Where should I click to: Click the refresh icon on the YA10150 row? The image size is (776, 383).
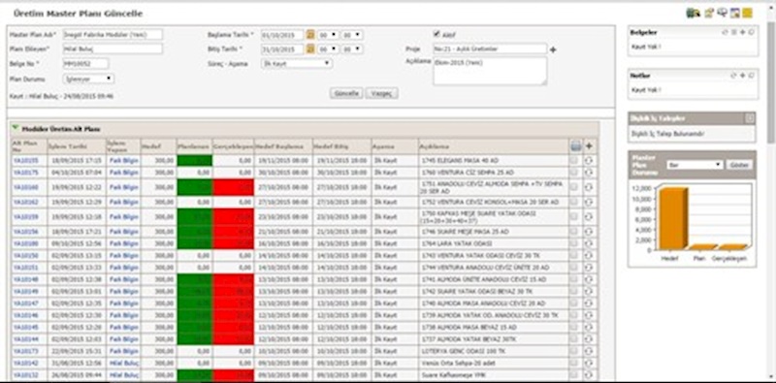pyautogui.click(x=589, y=255)
